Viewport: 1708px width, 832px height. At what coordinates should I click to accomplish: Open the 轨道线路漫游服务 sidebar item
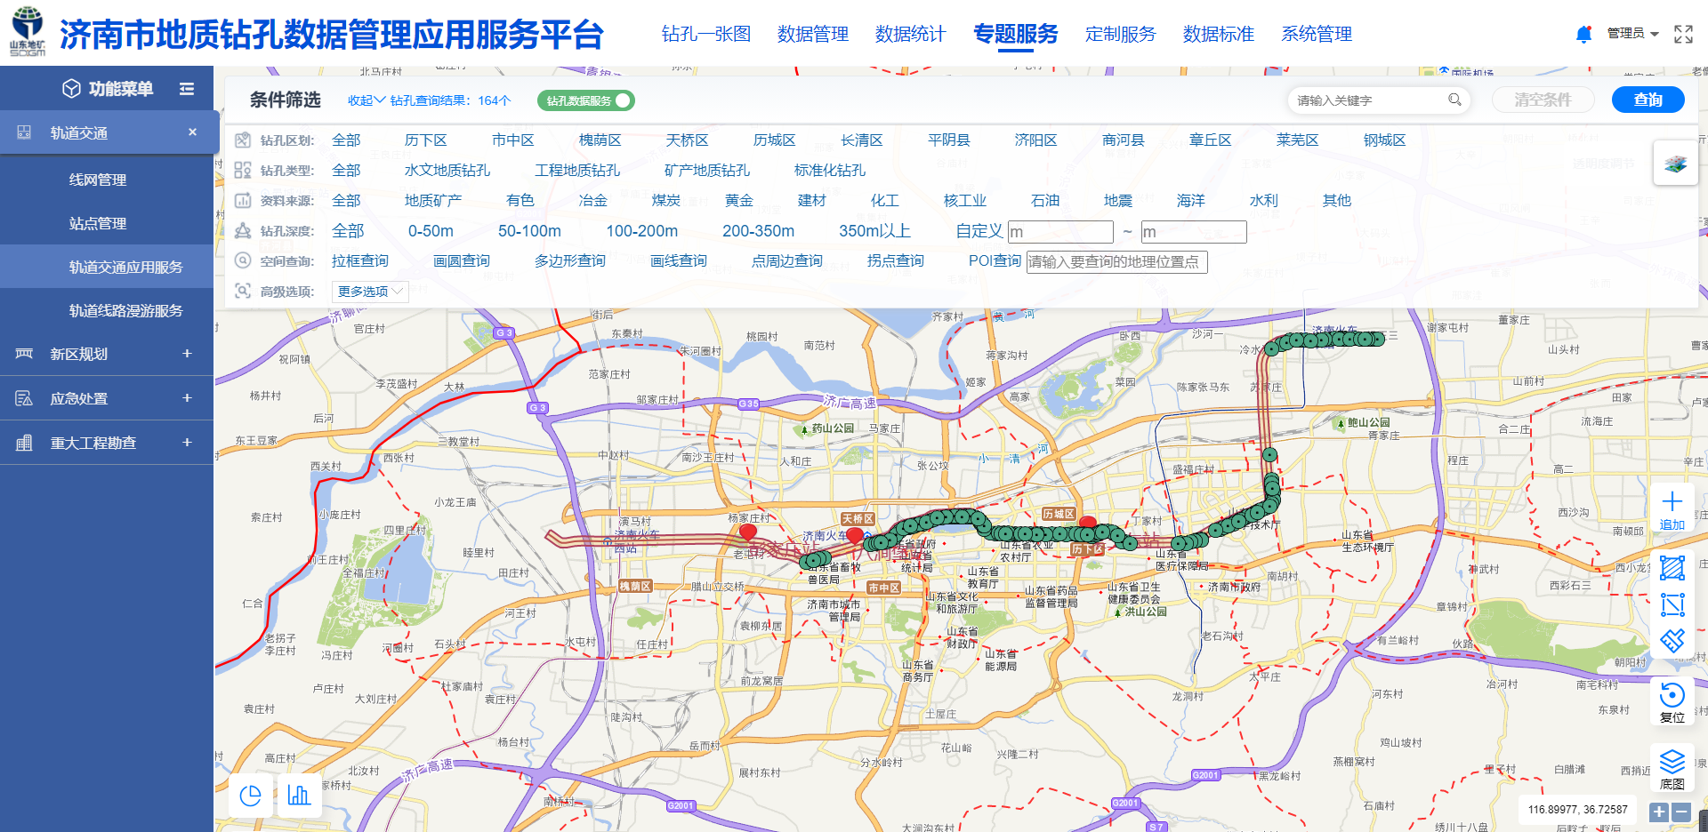tap(125, 310)
